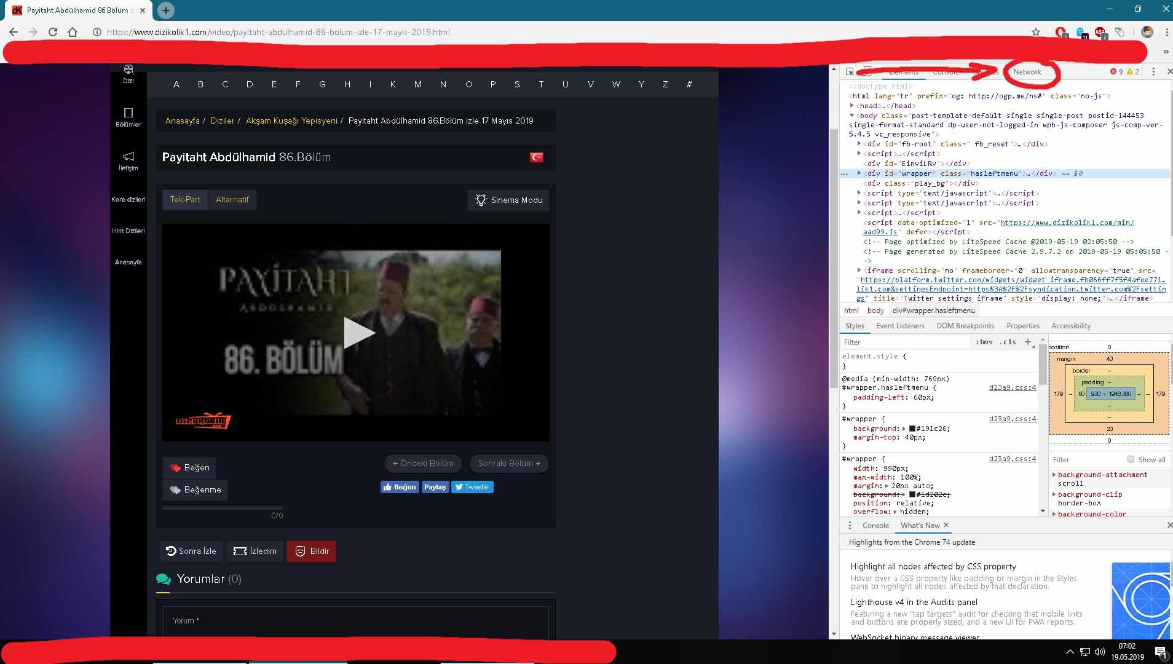The width and height of the screenshot is (1173, 664).
Task: Turn on Sinema Modu
Action: point(508,200)
